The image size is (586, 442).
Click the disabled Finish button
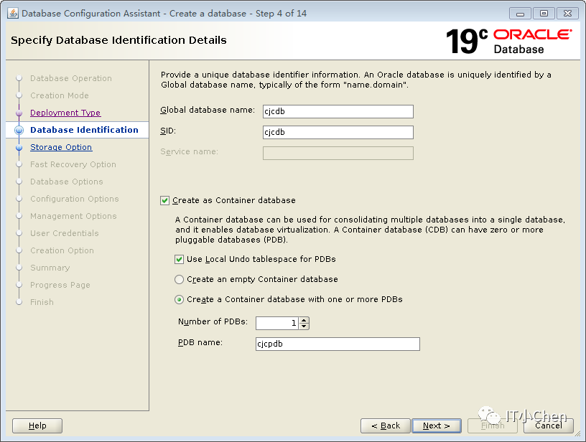point(492,425)
